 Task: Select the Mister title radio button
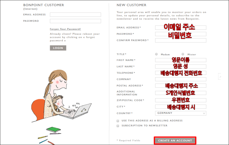[183, 54]
